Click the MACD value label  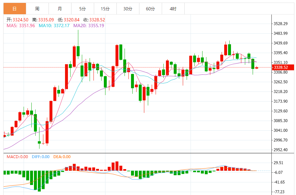coord(17,157)
